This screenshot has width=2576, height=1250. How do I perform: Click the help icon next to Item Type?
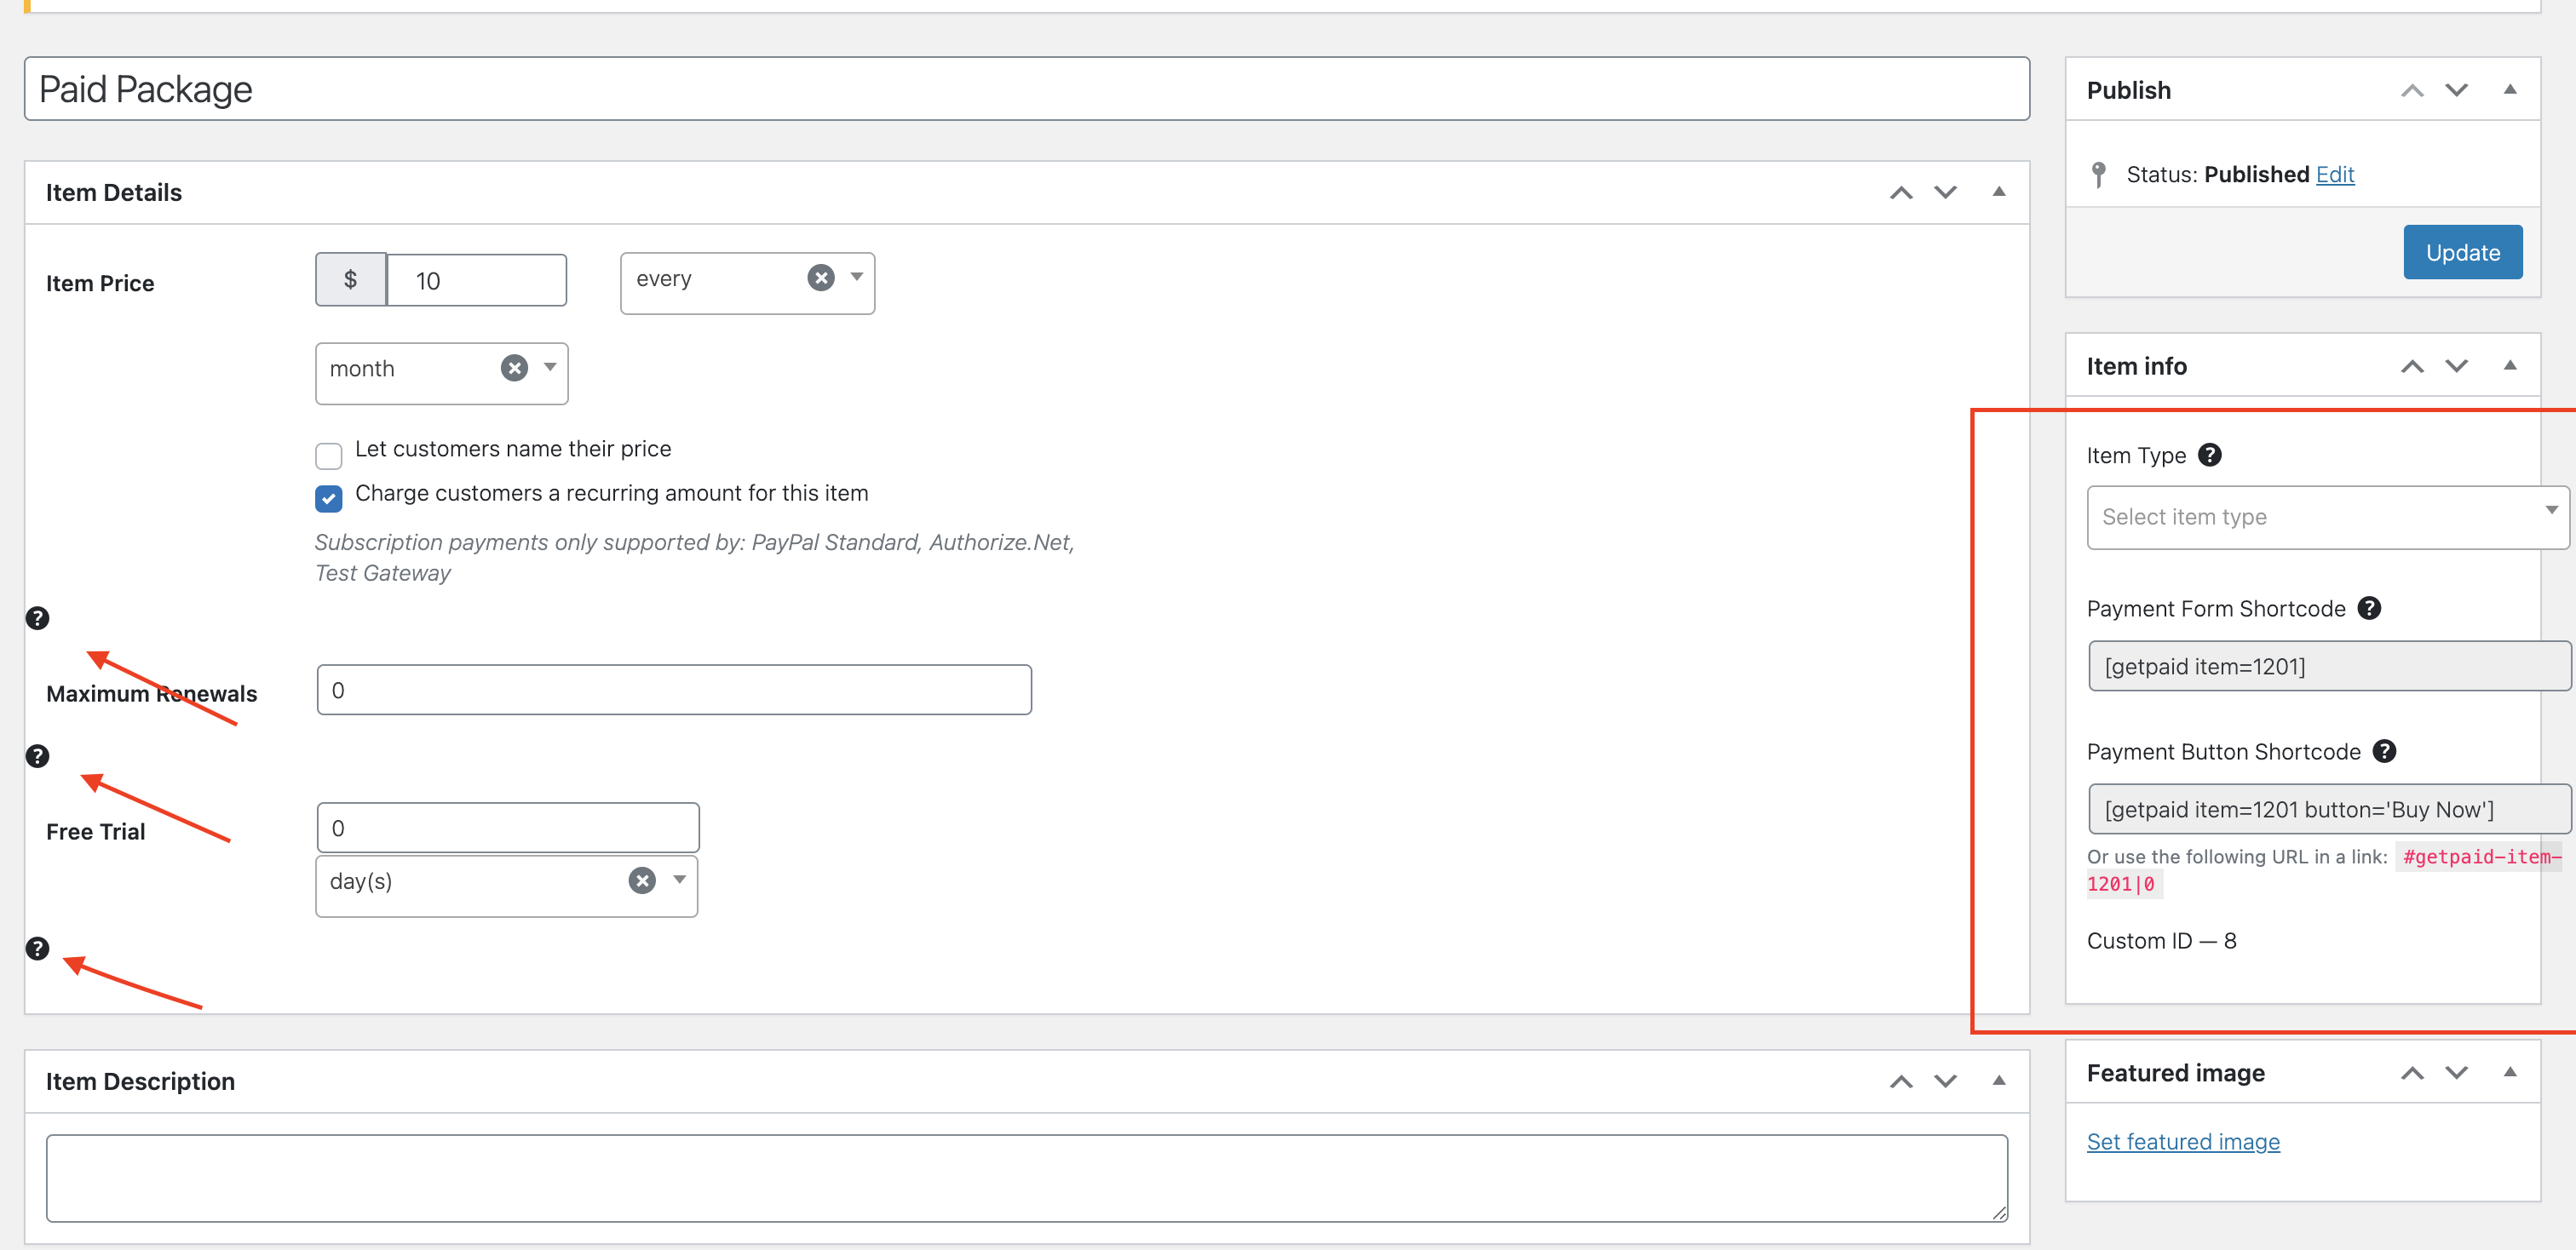point(2210,455)
